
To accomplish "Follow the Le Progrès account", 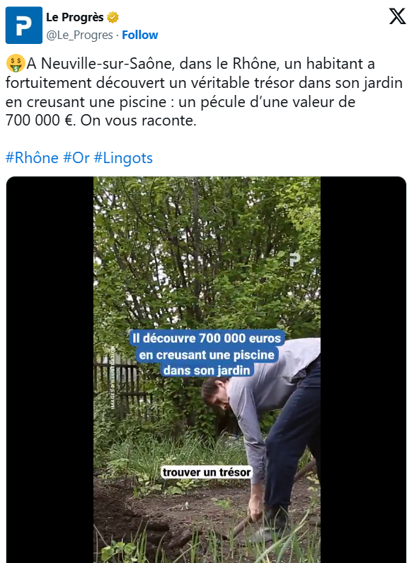I will [x=140, y=35].
